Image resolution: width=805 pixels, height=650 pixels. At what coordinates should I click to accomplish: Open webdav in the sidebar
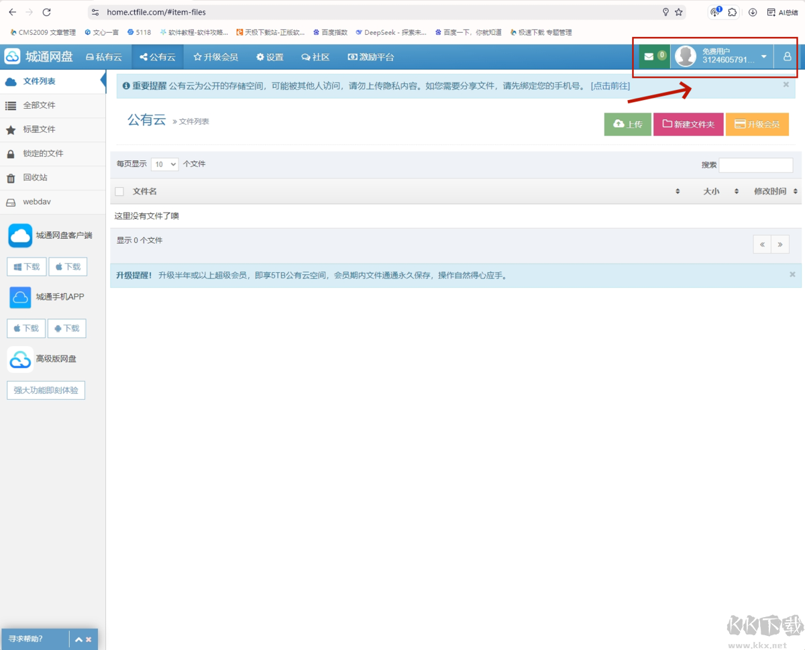pos(52,202)
